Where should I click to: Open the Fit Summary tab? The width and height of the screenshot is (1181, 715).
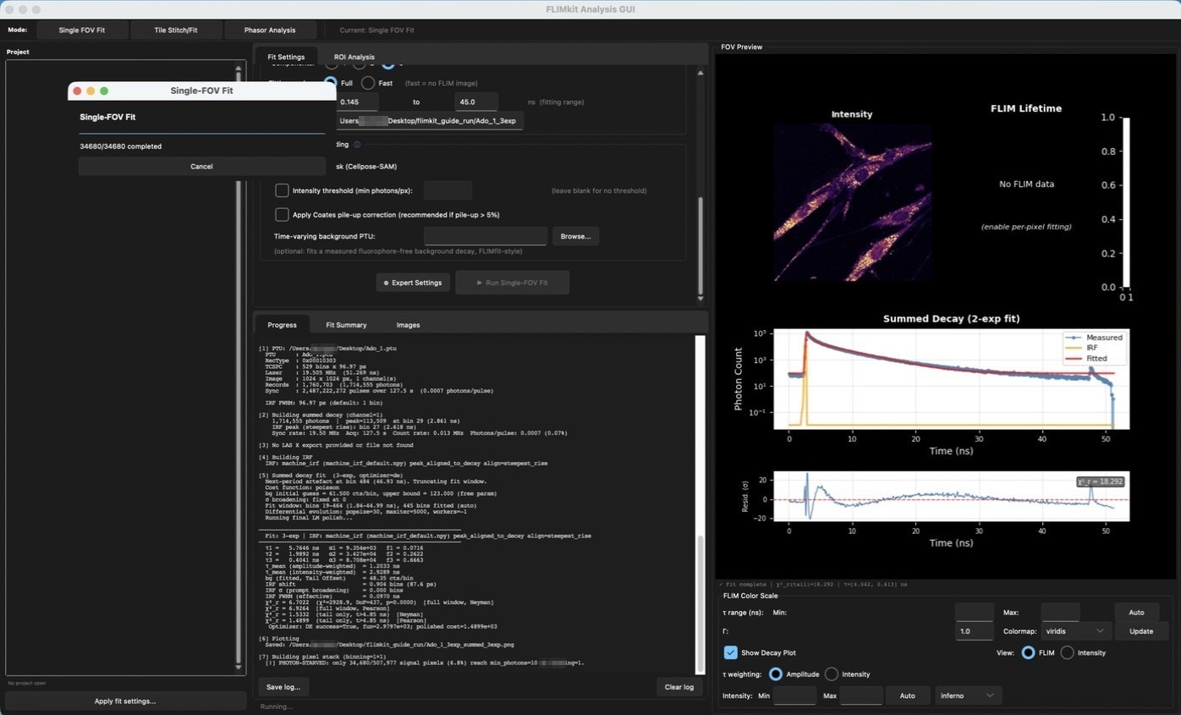[346, 325]
